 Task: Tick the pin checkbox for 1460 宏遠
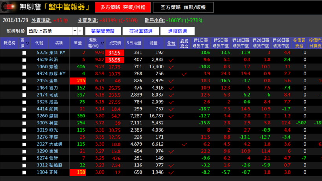[24, 67]
